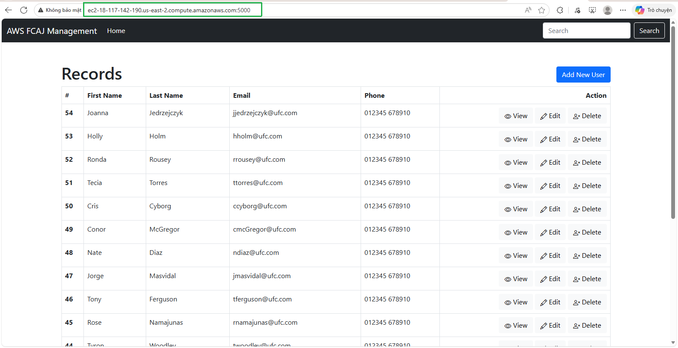Click the Records page heading
Screen dimensions: 678x348
coord(92,74)
